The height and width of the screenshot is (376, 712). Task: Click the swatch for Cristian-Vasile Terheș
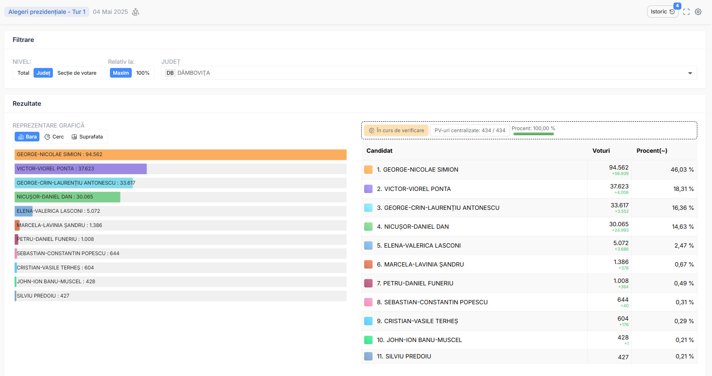tap(368, 321)
